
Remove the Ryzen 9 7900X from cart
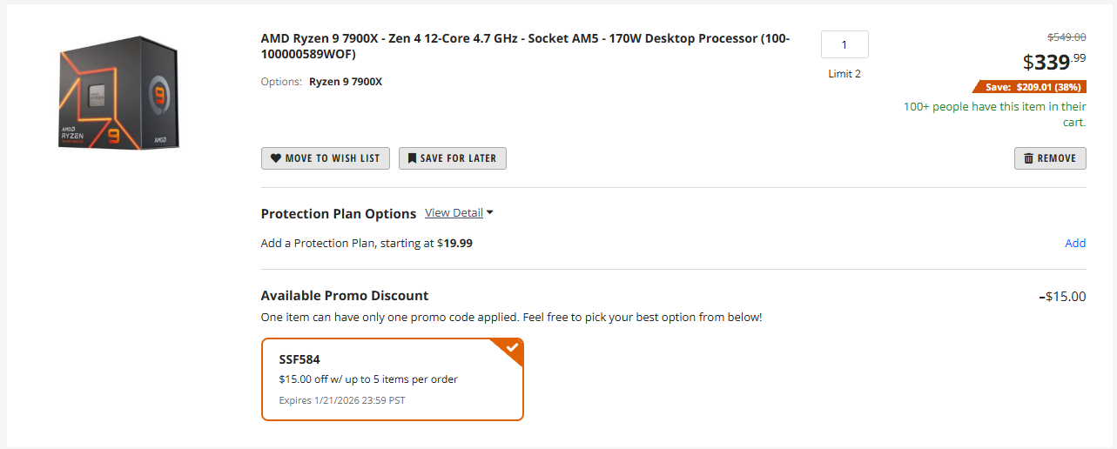click(1050, 158)
